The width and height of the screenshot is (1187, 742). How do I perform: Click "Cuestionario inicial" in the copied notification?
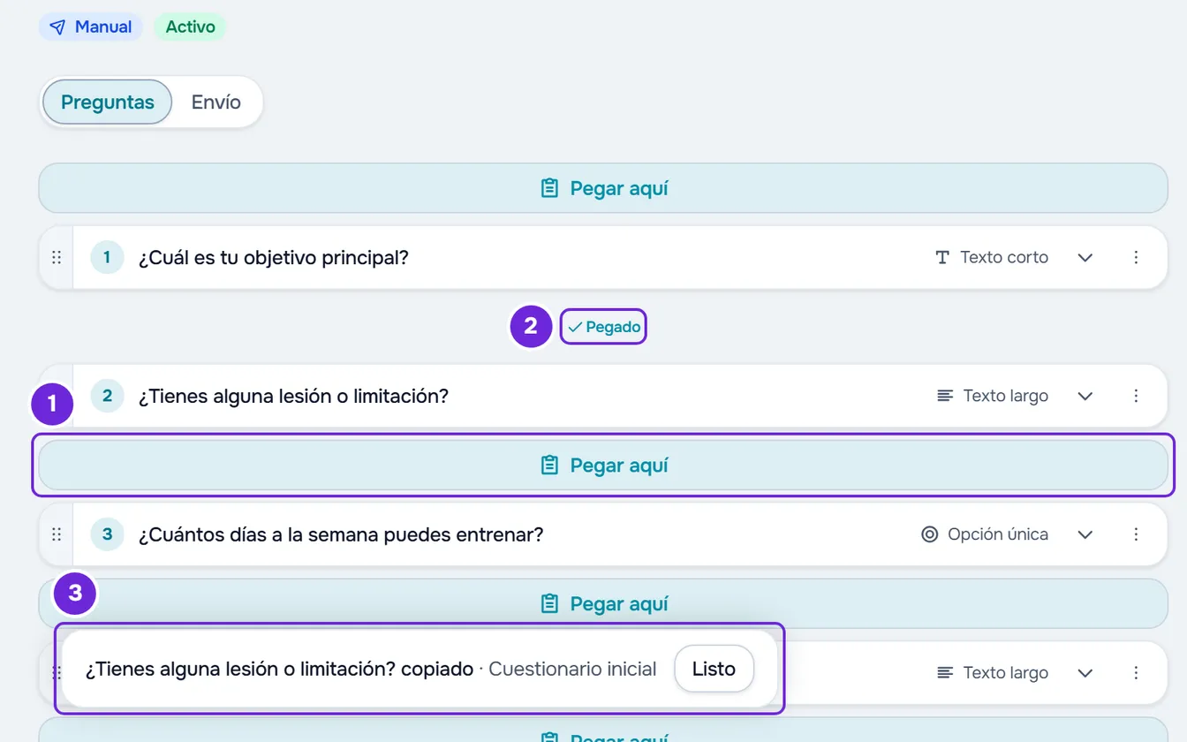click(572, 669)
